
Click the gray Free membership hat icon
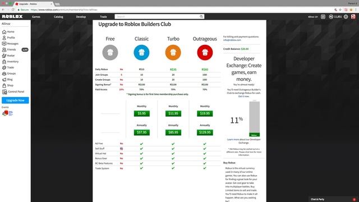110,52
